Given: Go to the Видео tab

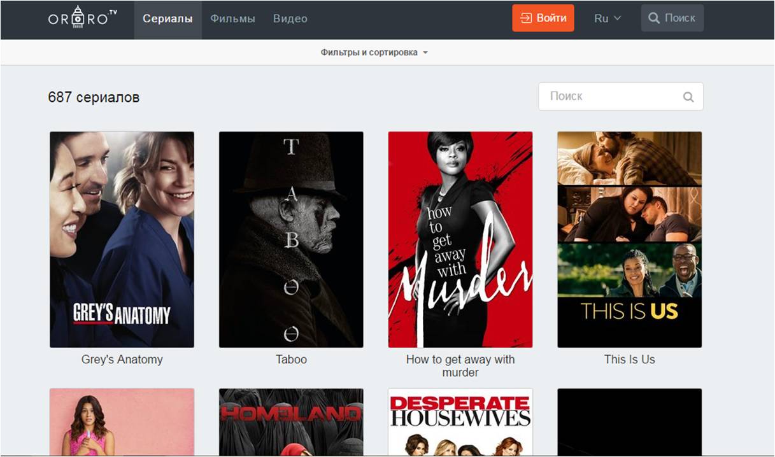Looking at the screenshot, I should click(x=290, y=19).
